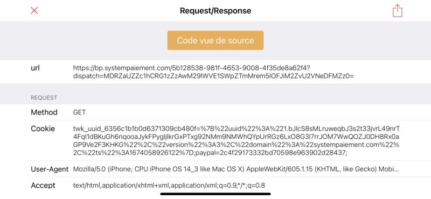
Task: Tap the REQUEST section header
Action: pyautogui.click(x=44, y=97)
